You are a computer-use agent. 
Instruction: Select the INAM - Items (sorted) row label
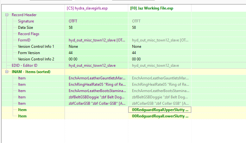[x=31, y=72]
